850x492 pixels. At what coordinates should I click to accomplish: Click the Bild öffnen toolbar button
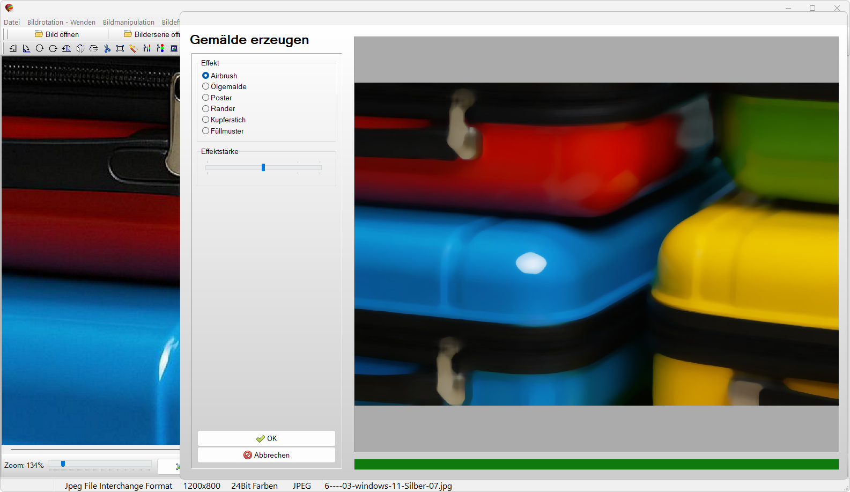click(x=57, y=34)
